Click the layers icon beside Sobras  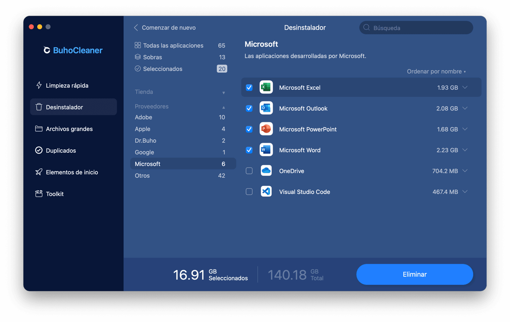tap(138, 57)
